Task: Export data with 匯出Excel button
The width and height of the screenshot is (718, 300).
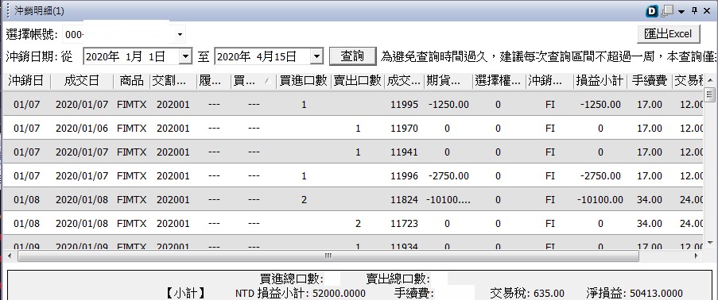Action: [669, 34]
